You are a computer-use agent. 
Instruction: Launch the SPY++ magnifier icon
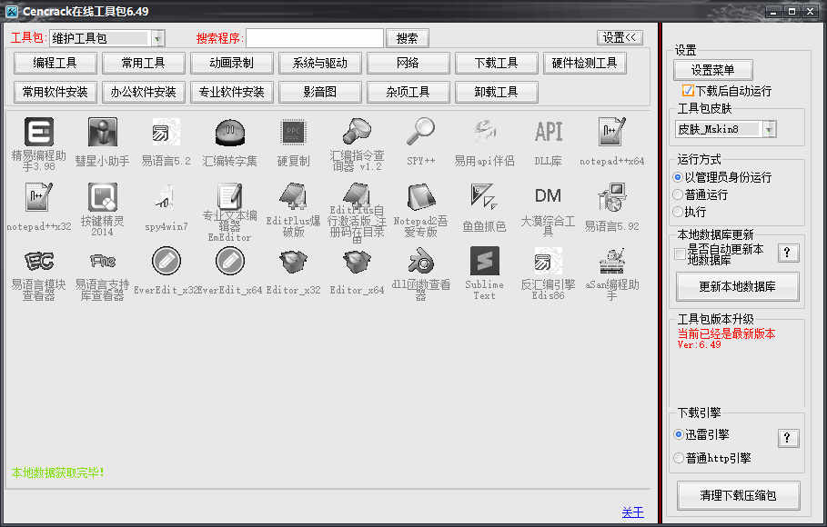pyautogui.click(x=420, y=133)
